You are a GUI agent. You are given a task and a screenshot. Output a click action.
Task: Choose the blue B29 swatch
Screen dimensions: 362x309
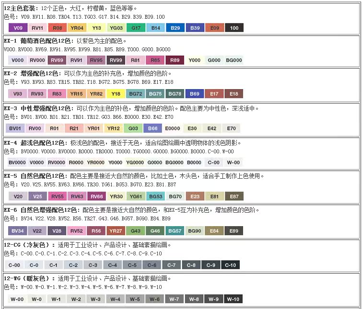(175, 28)
